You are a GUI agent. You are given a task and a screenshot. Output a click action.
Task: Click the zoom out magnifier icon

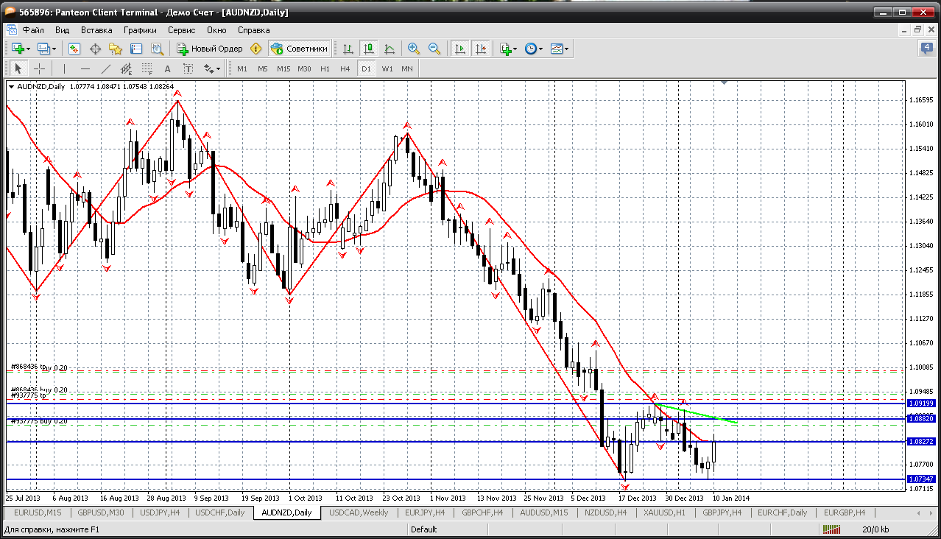[434, 49]
